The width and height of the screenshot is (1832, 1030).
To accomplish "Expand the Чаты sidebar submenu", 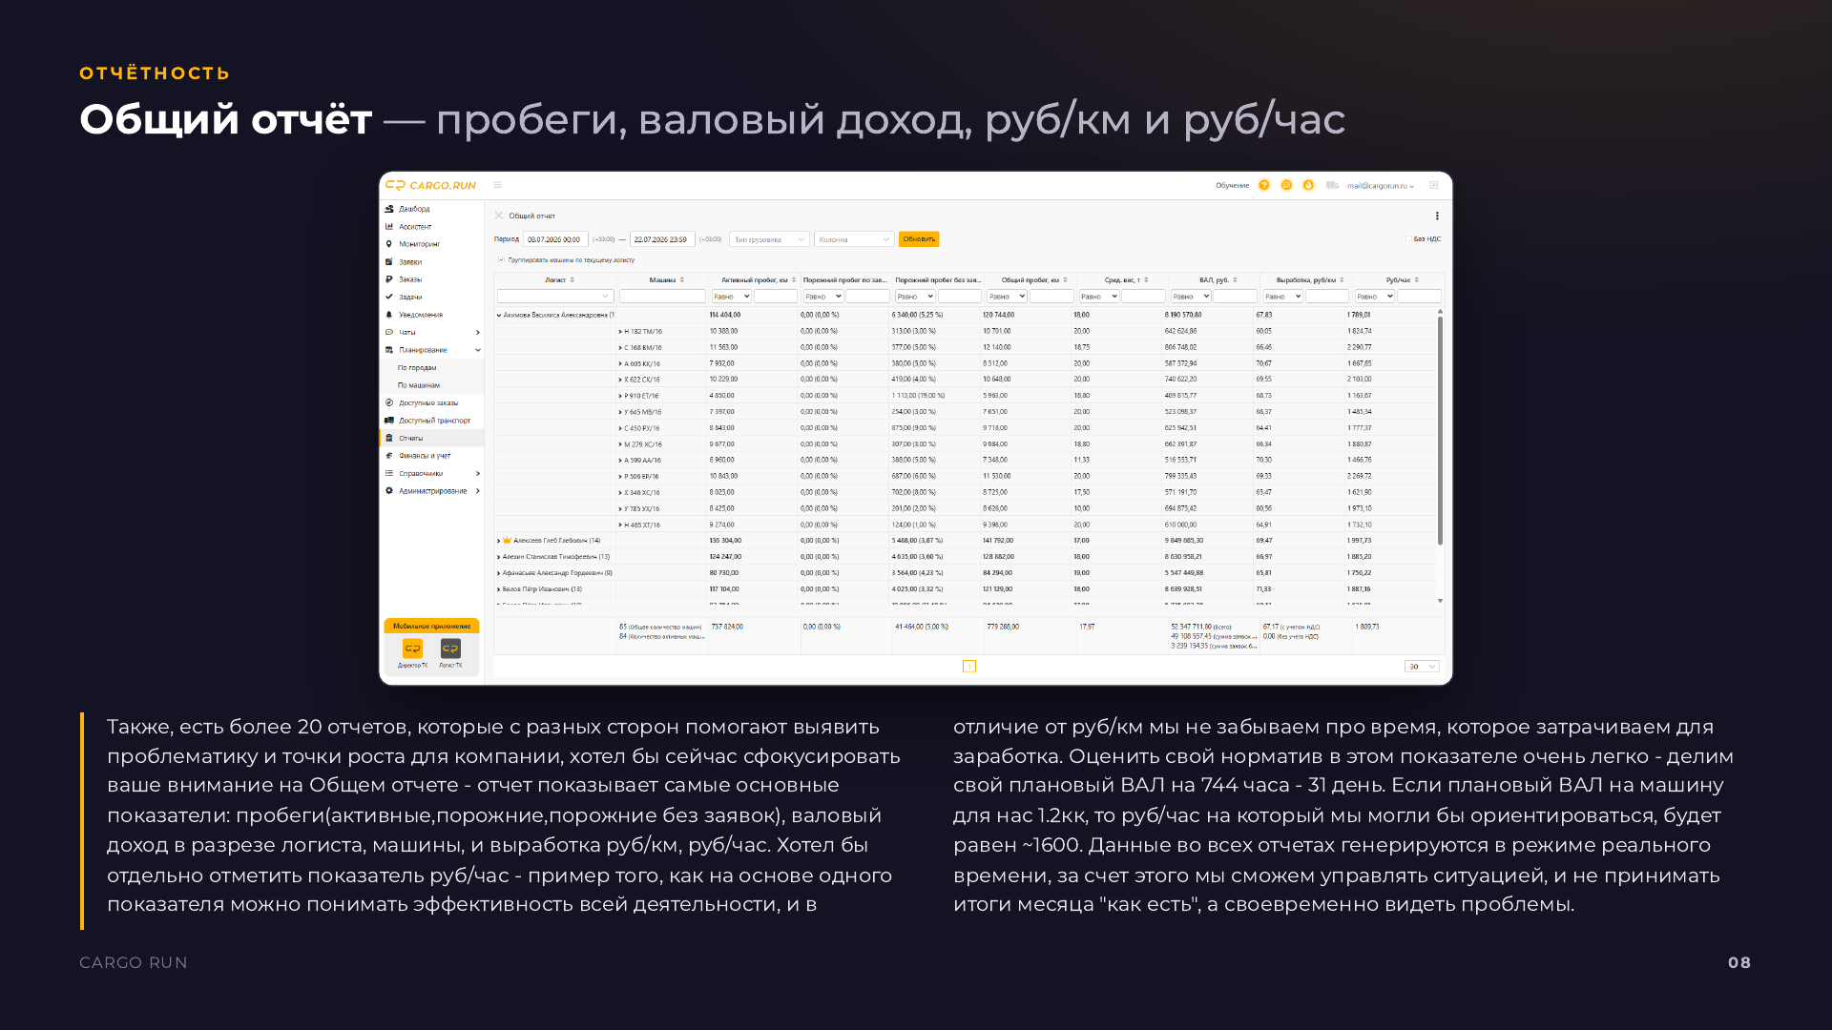I will tap(477, 332).
